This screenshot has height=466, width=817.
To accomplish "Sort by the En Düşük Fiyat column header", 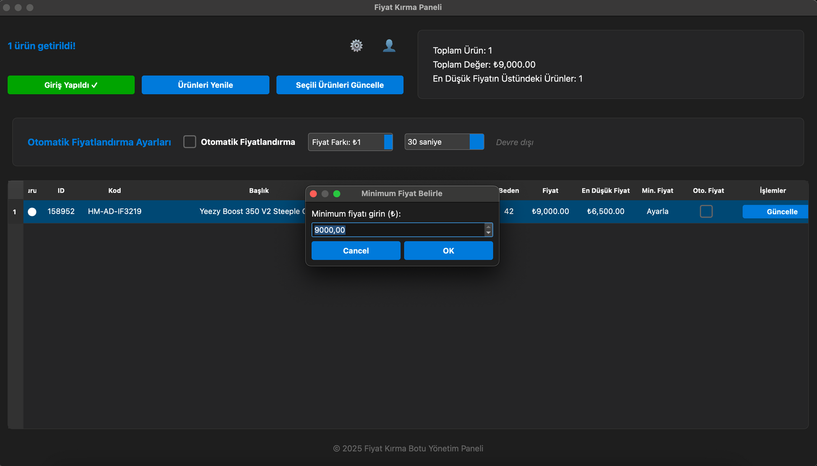I will (x=605, y=191).
